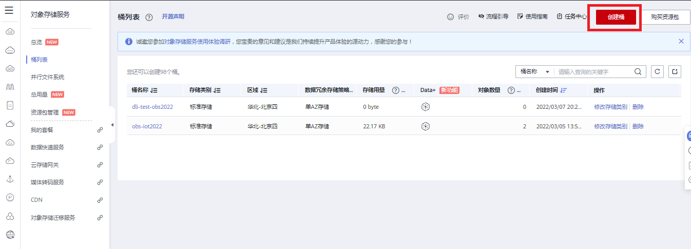The width and height of the screenshot is (691, 249).
Task: Click the search keyword input field
Action: click(x=594, y=72)
